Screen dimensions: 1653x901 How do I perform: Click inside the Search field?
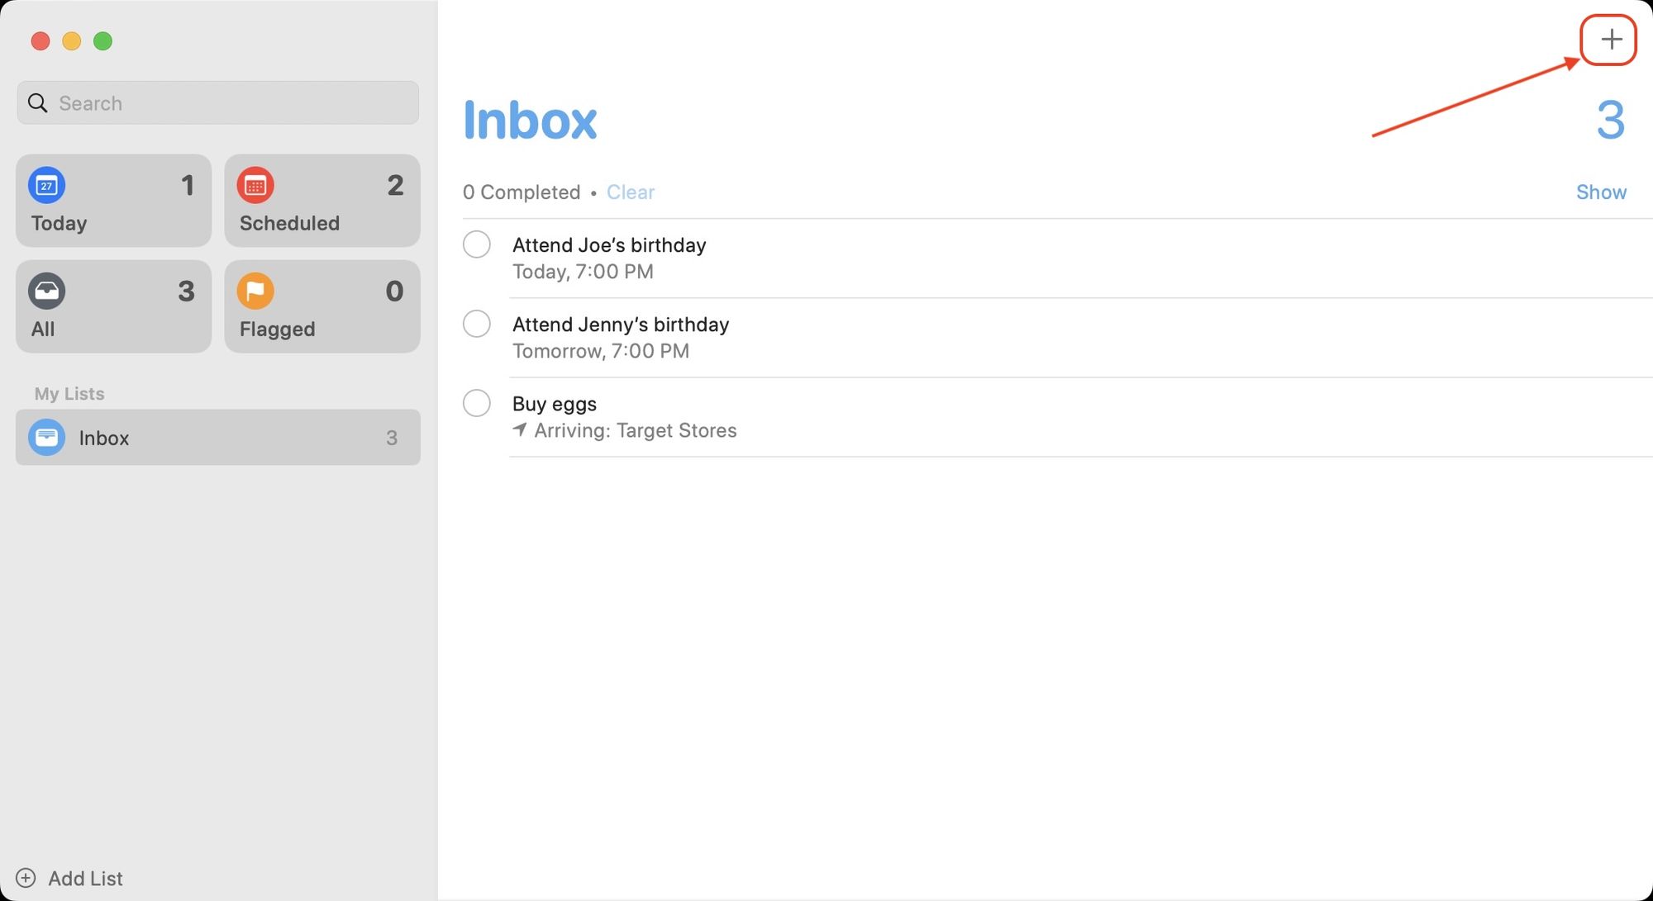click(x=217, y=102)
